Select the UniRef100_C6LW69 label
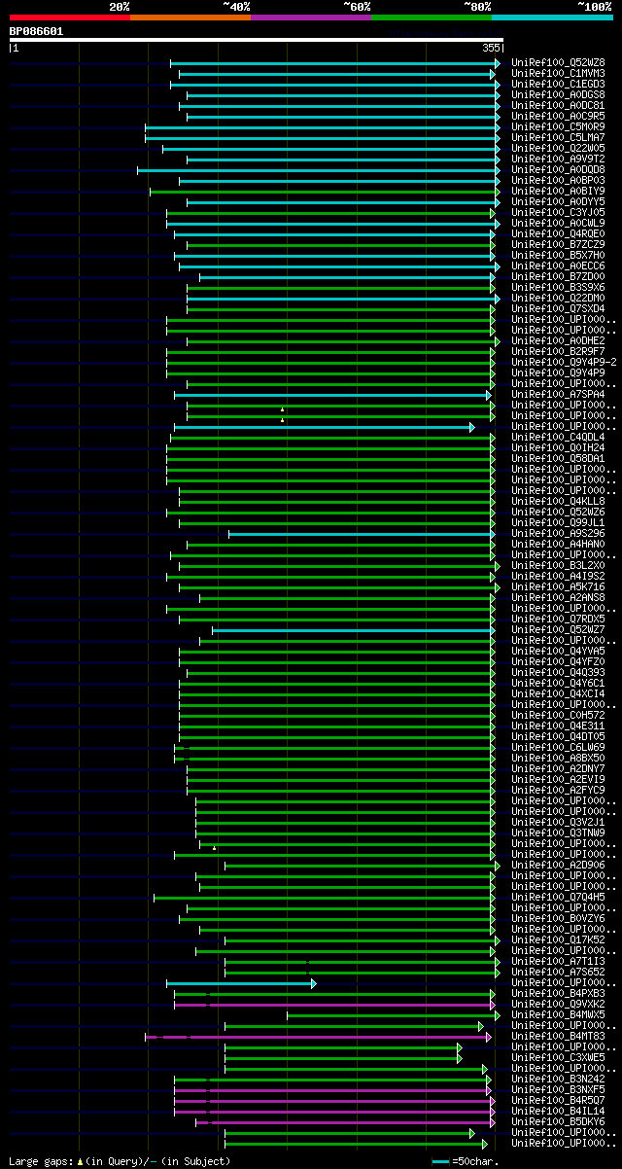The image size is (622, 1169). pyautogui.click(x=558, y=747)
